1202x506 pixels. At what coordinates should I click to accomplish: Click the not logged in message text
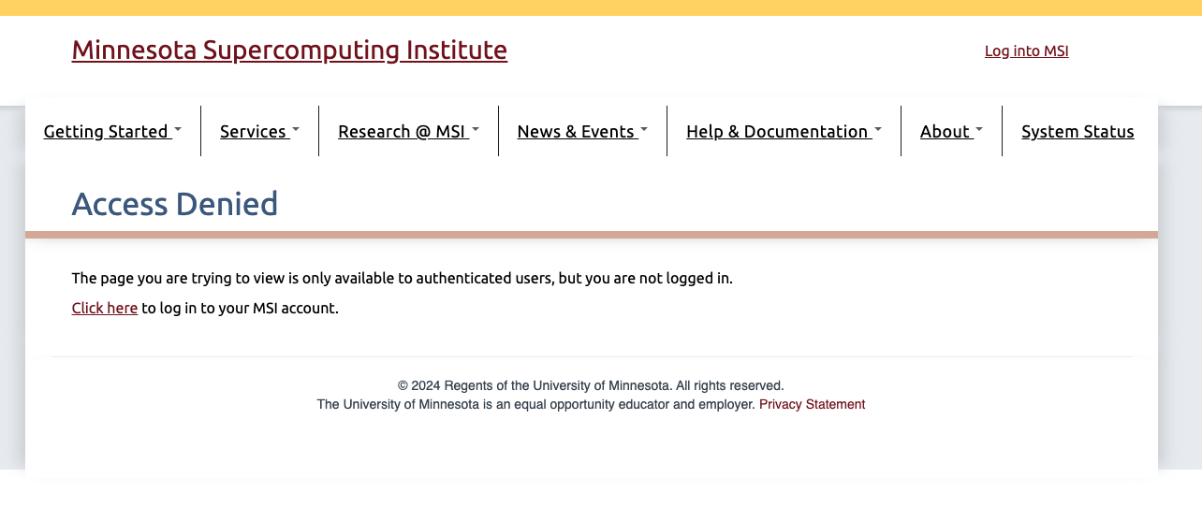coord(402,279)
